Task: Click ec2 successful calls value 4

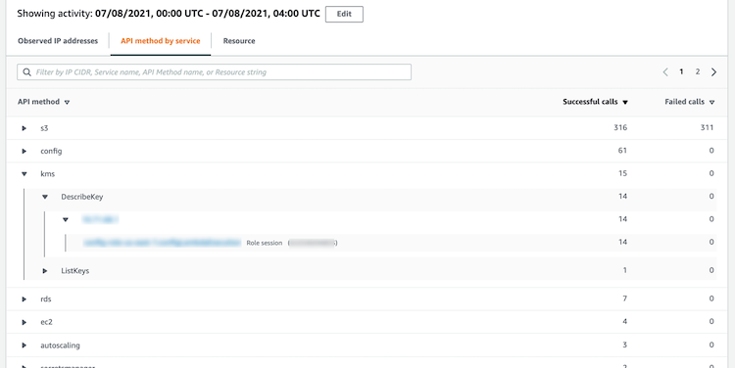Action: [x=625, y=322]
